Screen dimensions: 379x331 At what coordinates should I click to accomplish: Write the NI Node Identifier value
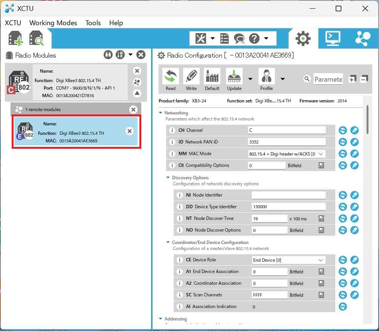point(355,195)
